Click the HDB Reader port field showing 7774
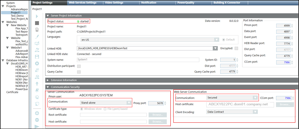This screenshot has height=129, width=299. click(x=283, y=44)
